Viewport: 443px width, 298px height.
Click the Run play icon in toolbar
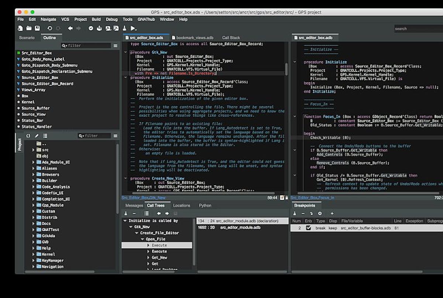coord(133,28)
